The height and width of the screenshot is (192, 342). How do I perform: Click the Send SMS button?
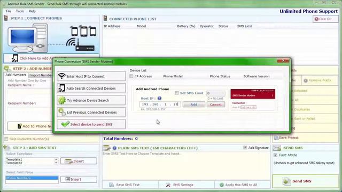(305, 181)
